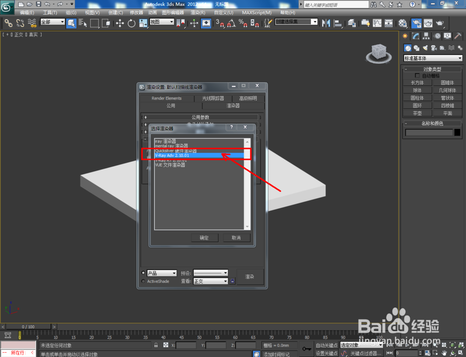The height and width of the screenshot is (357, 466).
Task: Toggle the selection lock icon
Action: click(156, 345)
